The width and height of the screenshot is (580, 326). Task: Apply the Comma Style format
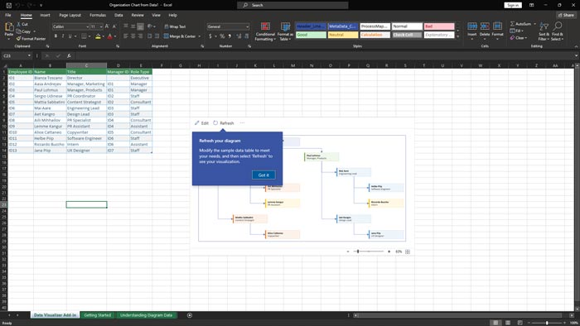230,36
